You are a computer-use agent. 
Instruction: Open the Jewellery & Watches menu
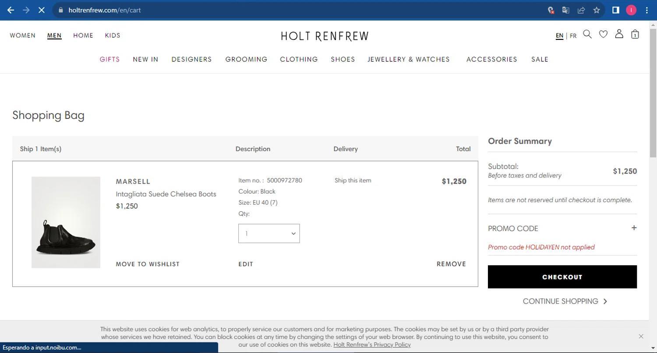coord(409,59)
